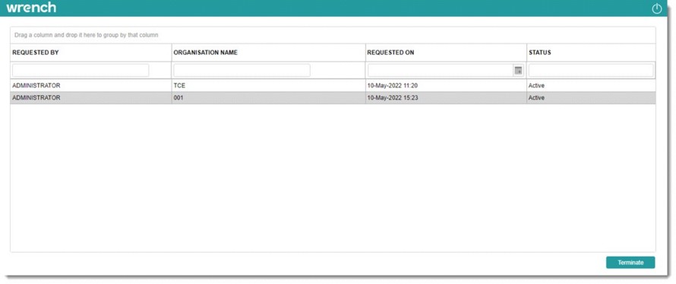Click the power logout icon

(x=656, y=8)
